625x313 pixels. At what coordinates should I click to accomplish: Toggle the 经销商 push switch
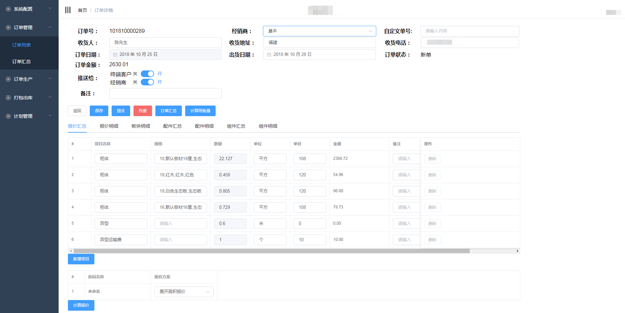147,82
